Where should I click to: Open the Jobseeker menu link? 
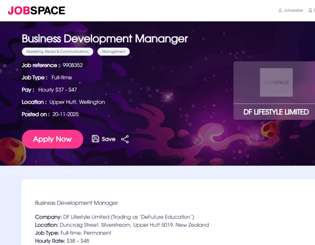click(293, 10)
